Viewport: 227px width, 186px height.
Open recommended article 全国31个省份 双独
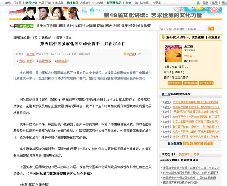point(191,168)
